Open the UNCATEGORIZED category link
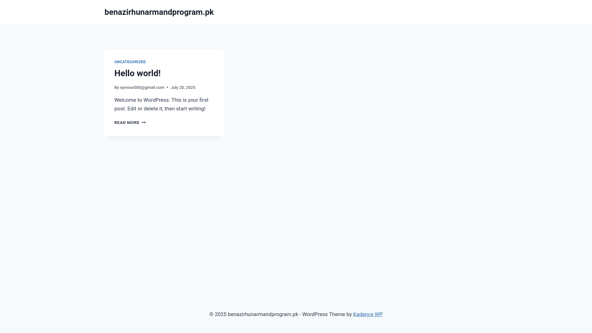This screenshot has width=592, height=333. pos(130,62)
